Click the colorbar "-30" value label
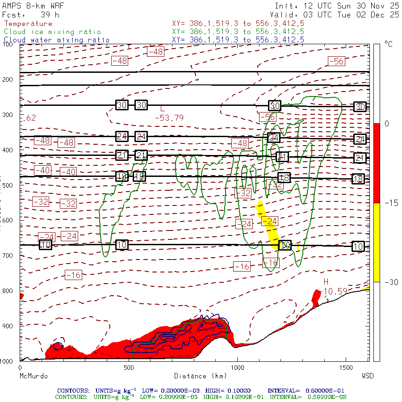402x402 pixels. [x=391, y=282]
